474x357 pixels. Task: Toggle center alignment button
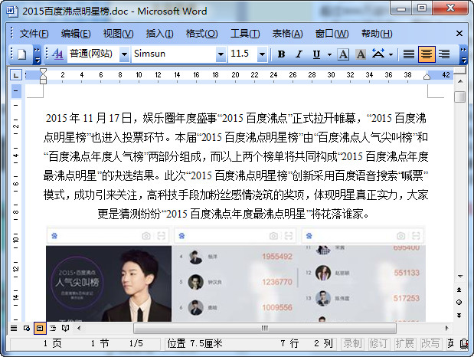pos(427,54)
